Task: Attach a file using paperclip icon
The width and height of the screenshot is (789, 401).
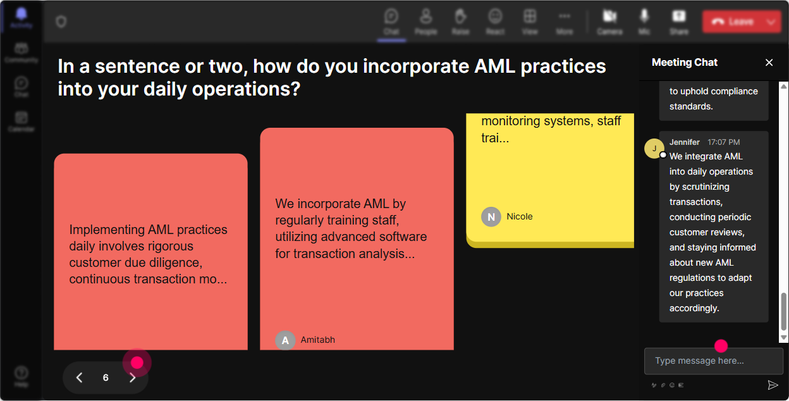Action: [663, 385]
